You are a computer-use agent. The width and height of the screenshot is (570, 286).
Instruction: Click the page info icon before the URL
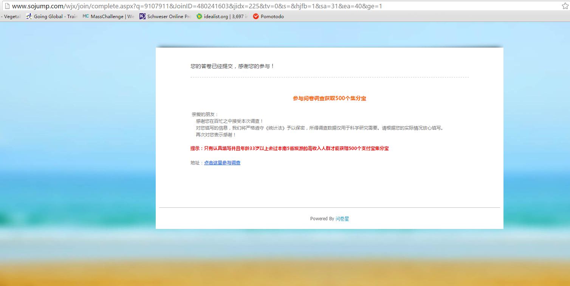coord(6,6)
